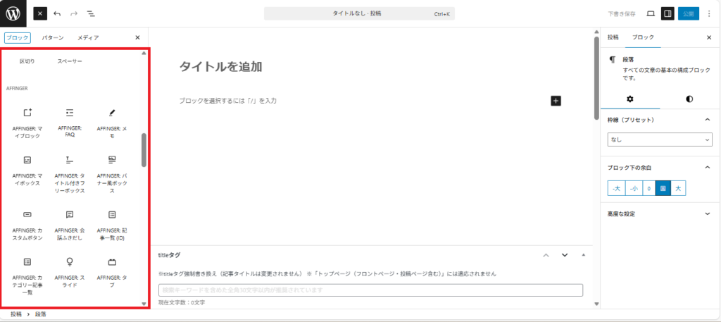Switch to the パターン tab
Image resolution: width=721 pixels, height=322 pixels.
click(53, 37)
